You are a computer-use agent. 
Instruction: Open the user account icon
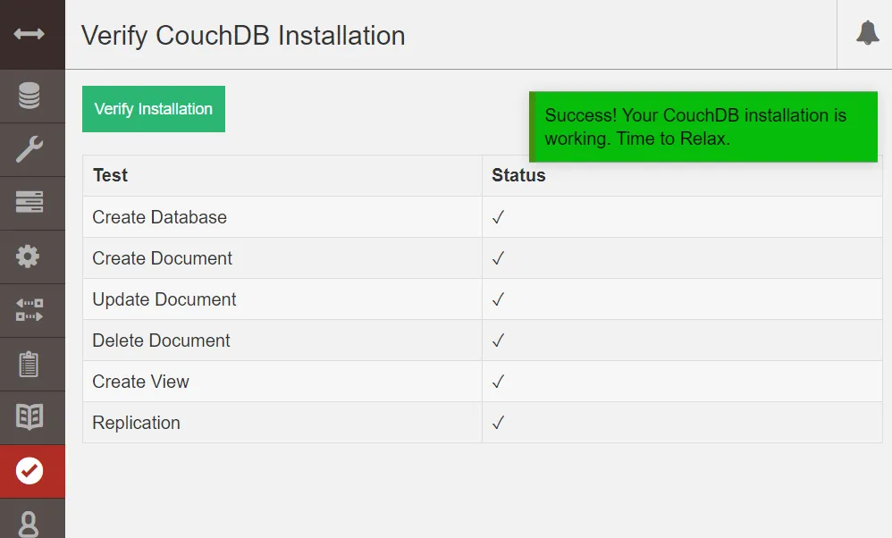point(29,524)
